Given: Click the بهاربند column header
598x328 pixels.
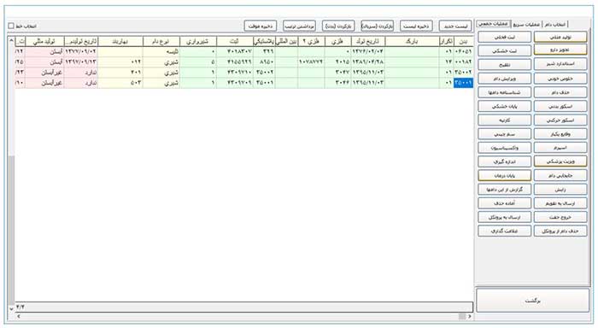Looking at the screenshot, I should [x=120, y=41].
